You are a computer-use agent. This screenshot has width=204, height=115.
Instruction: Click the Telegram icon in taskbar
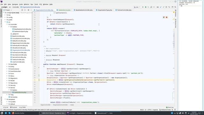click(x=6, y=113)
